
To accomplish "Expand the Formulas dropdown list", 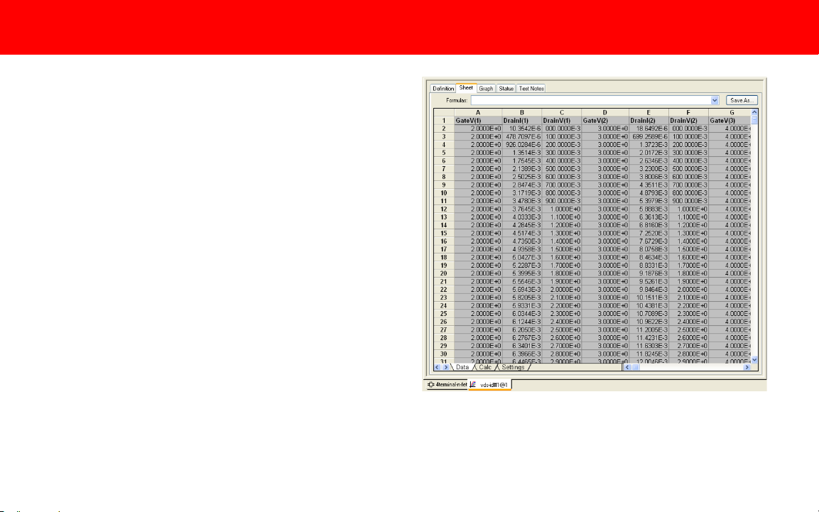I will [x=715, y=101].
